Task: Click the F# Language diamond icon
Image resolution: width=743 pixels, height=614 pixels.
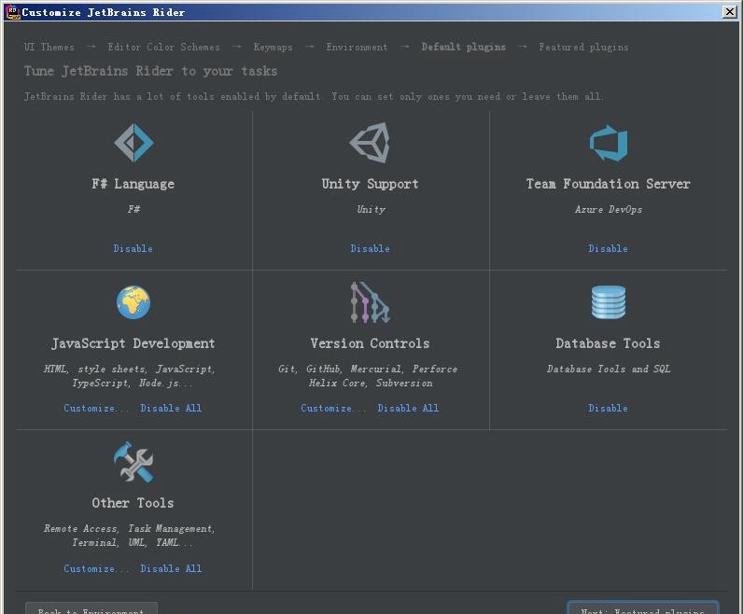Action: tap(133, 143)
